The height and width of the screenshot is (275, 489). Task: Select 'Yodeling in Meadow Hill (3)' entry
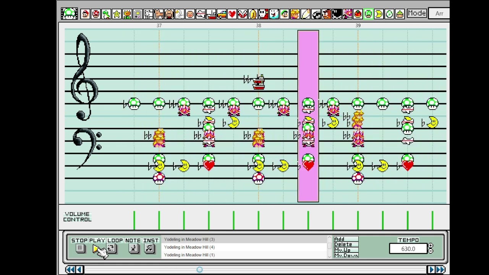244,239
